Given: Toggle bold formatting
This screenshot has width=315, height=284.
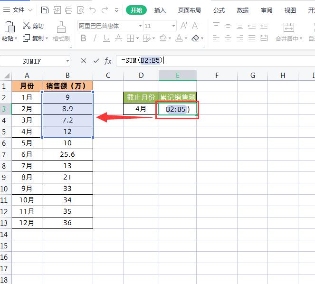Looking at the screenshot, I should (83, 38).
